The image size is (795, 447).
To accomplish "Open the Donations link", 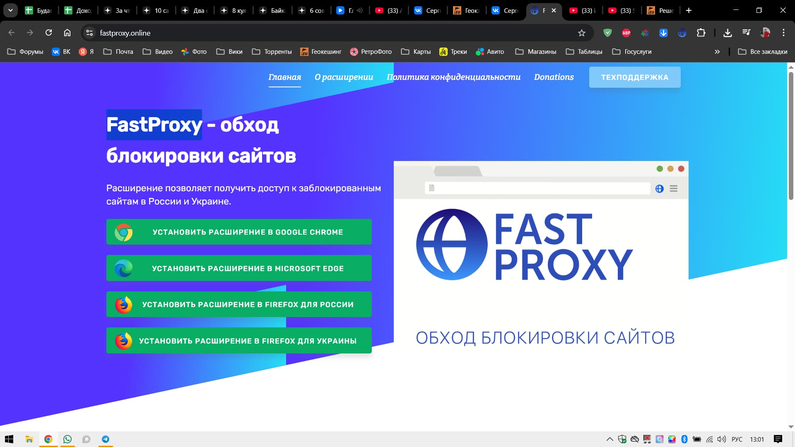I will point(554,77).
